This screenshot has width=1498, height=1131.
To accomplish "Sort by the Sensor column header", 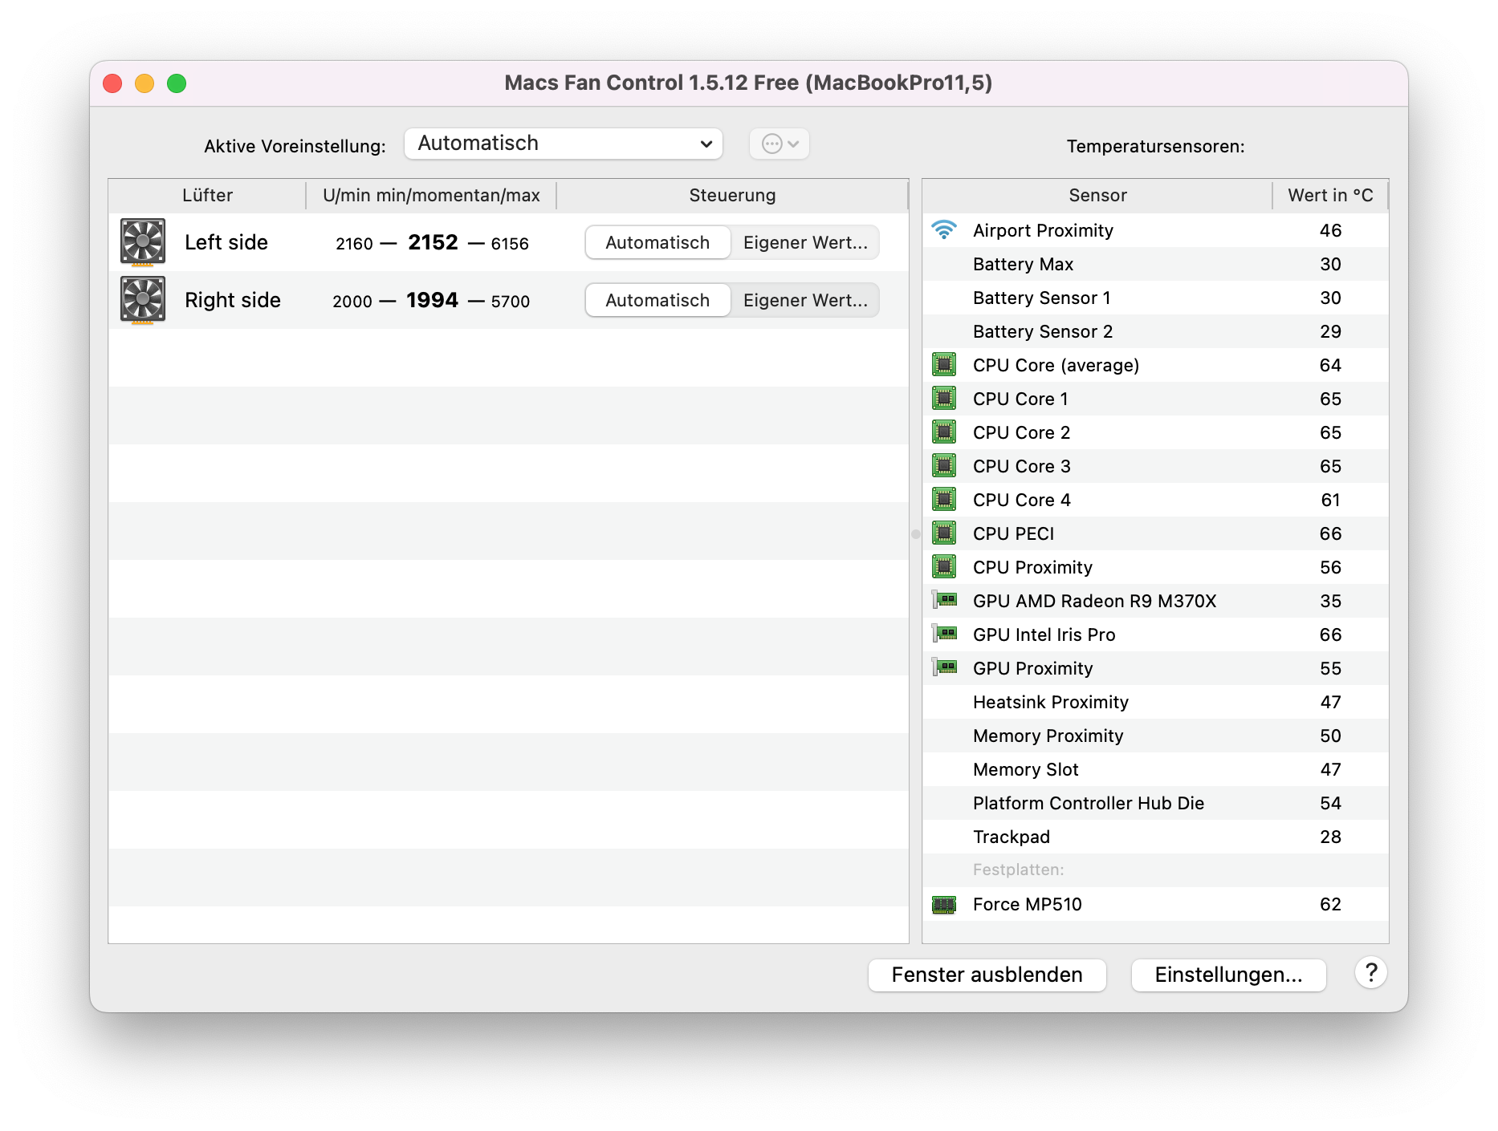I will [1097, 195].
